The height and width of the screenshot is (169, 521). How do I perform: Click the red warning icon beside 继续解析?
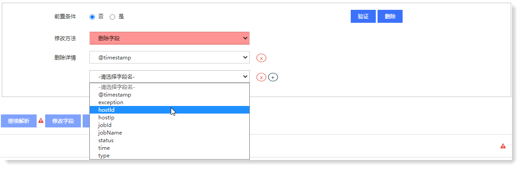[41, 120]
